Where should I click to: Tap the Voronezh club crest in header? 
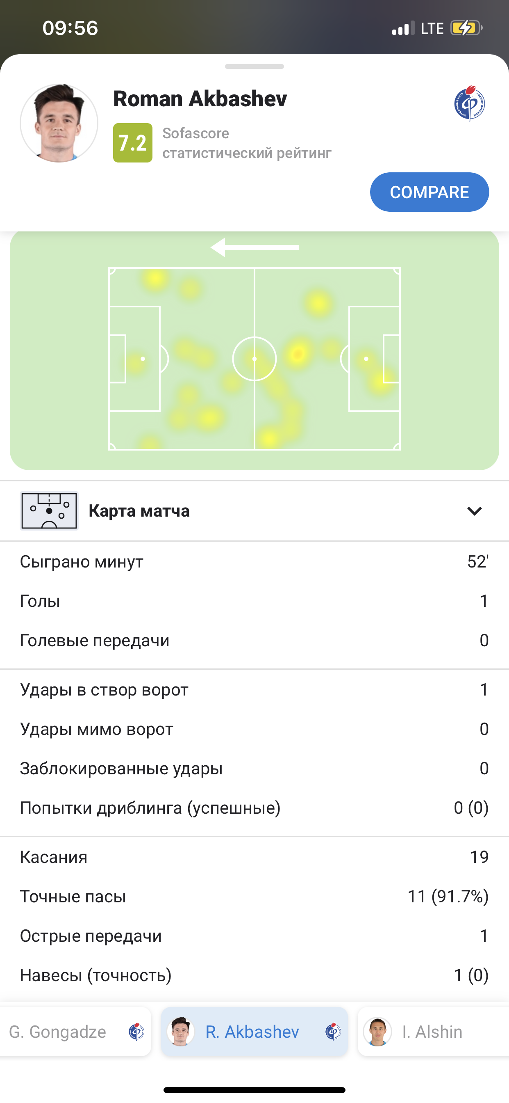(x=469, y=103)
